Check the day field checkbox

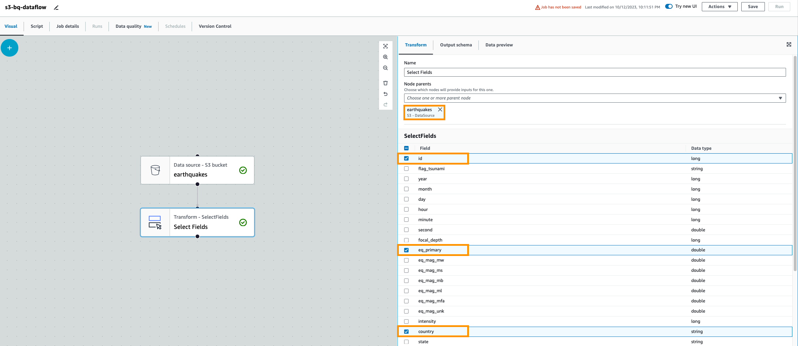pyautogui.click(x=406, y=199)
